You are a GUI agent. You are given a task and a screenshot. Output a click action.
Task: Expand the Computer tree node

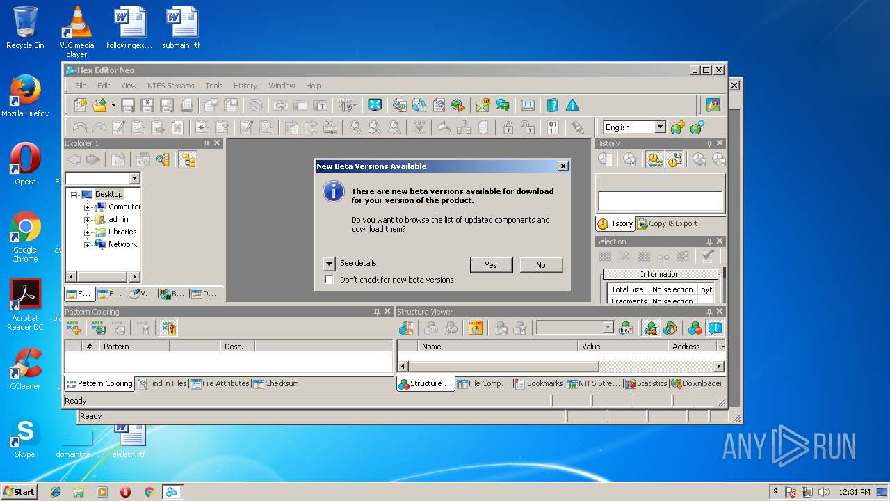[88, 207]
